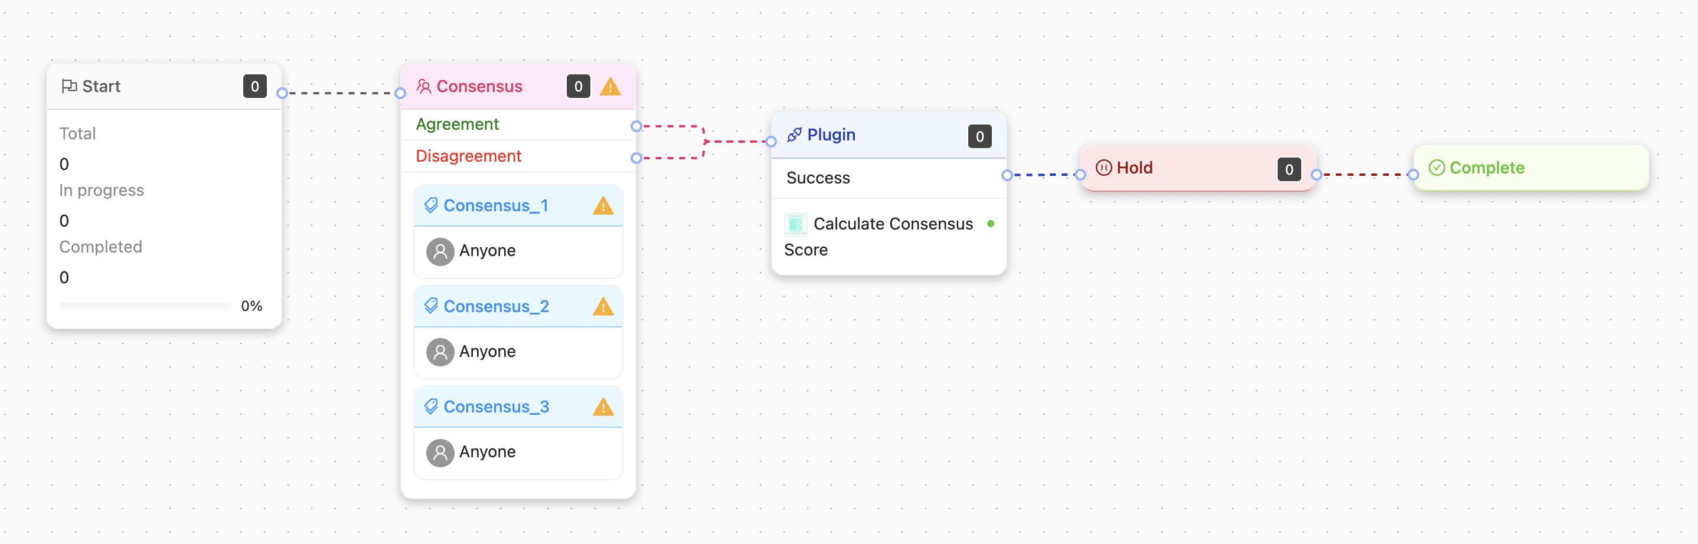Screen dimensions: 1698x544
Task: Click the Consensus stage people icon
Action: pos(424,86)
